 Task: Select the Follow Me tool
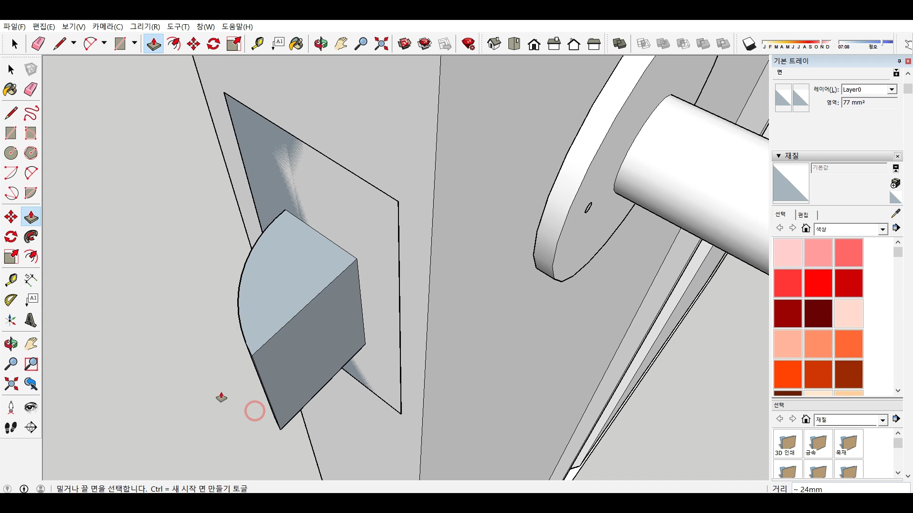point(31,237)
